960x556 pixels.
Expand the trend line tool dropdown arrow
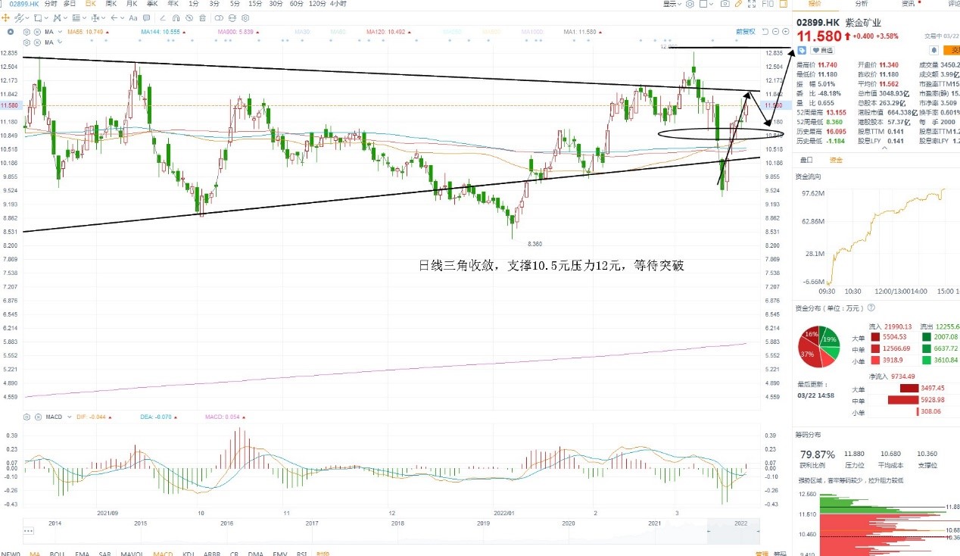pos(27,18)
